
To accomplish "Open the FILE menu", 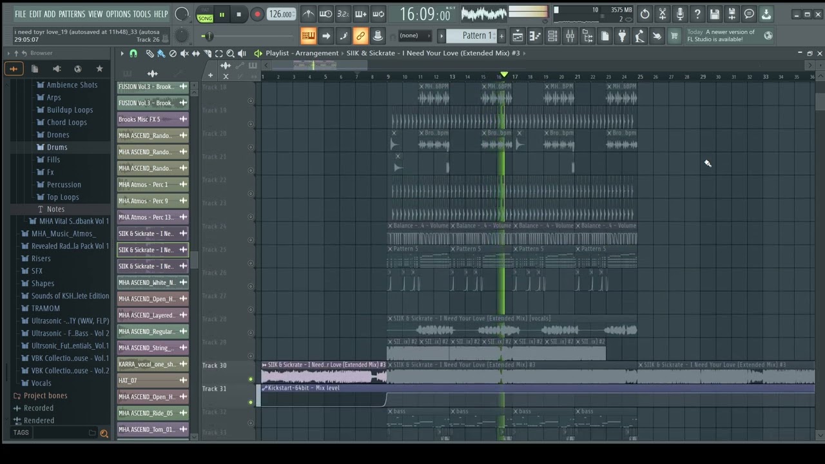I will (21, 14).
